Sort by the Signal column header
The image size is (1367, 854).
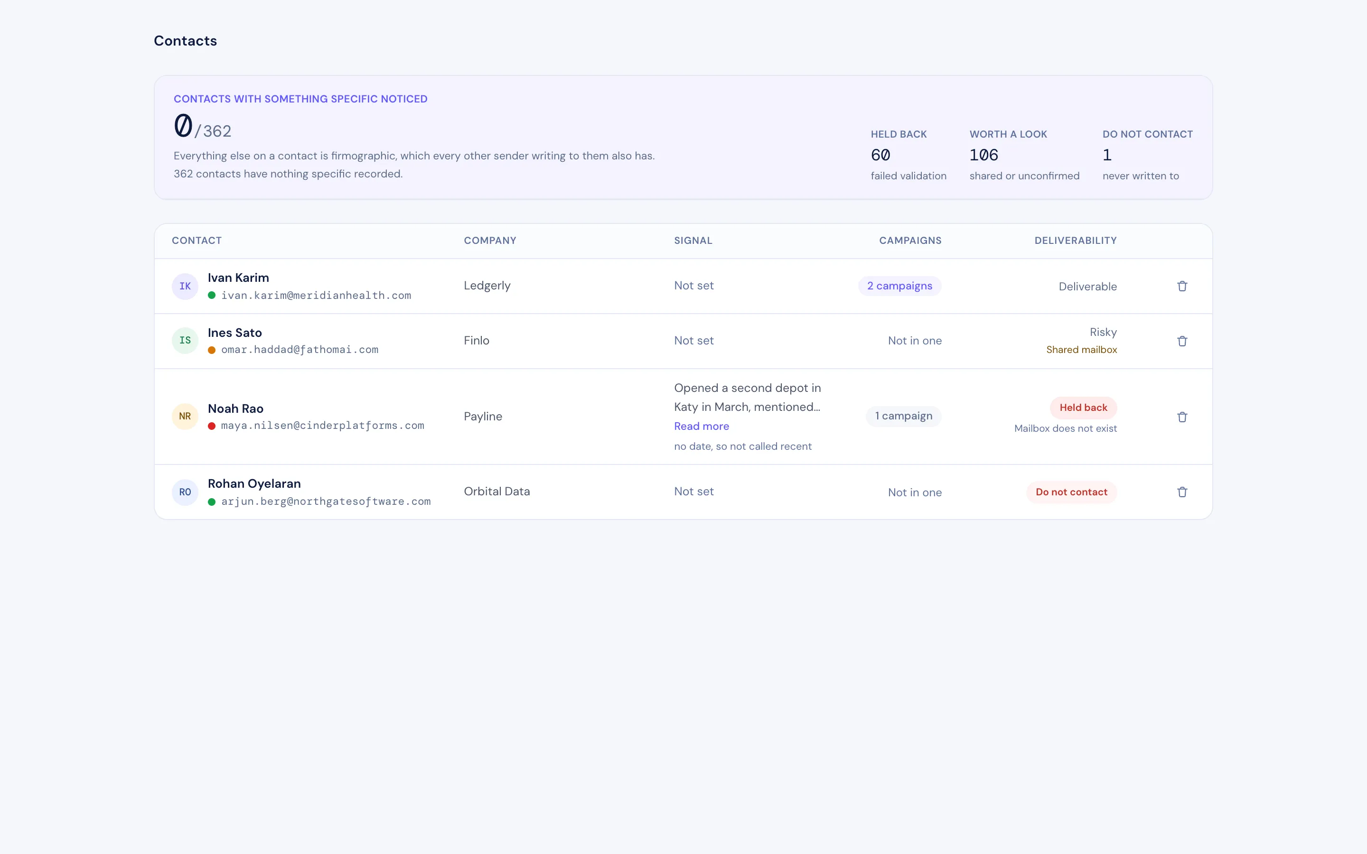pyautogui.click(x=693, y=241)
